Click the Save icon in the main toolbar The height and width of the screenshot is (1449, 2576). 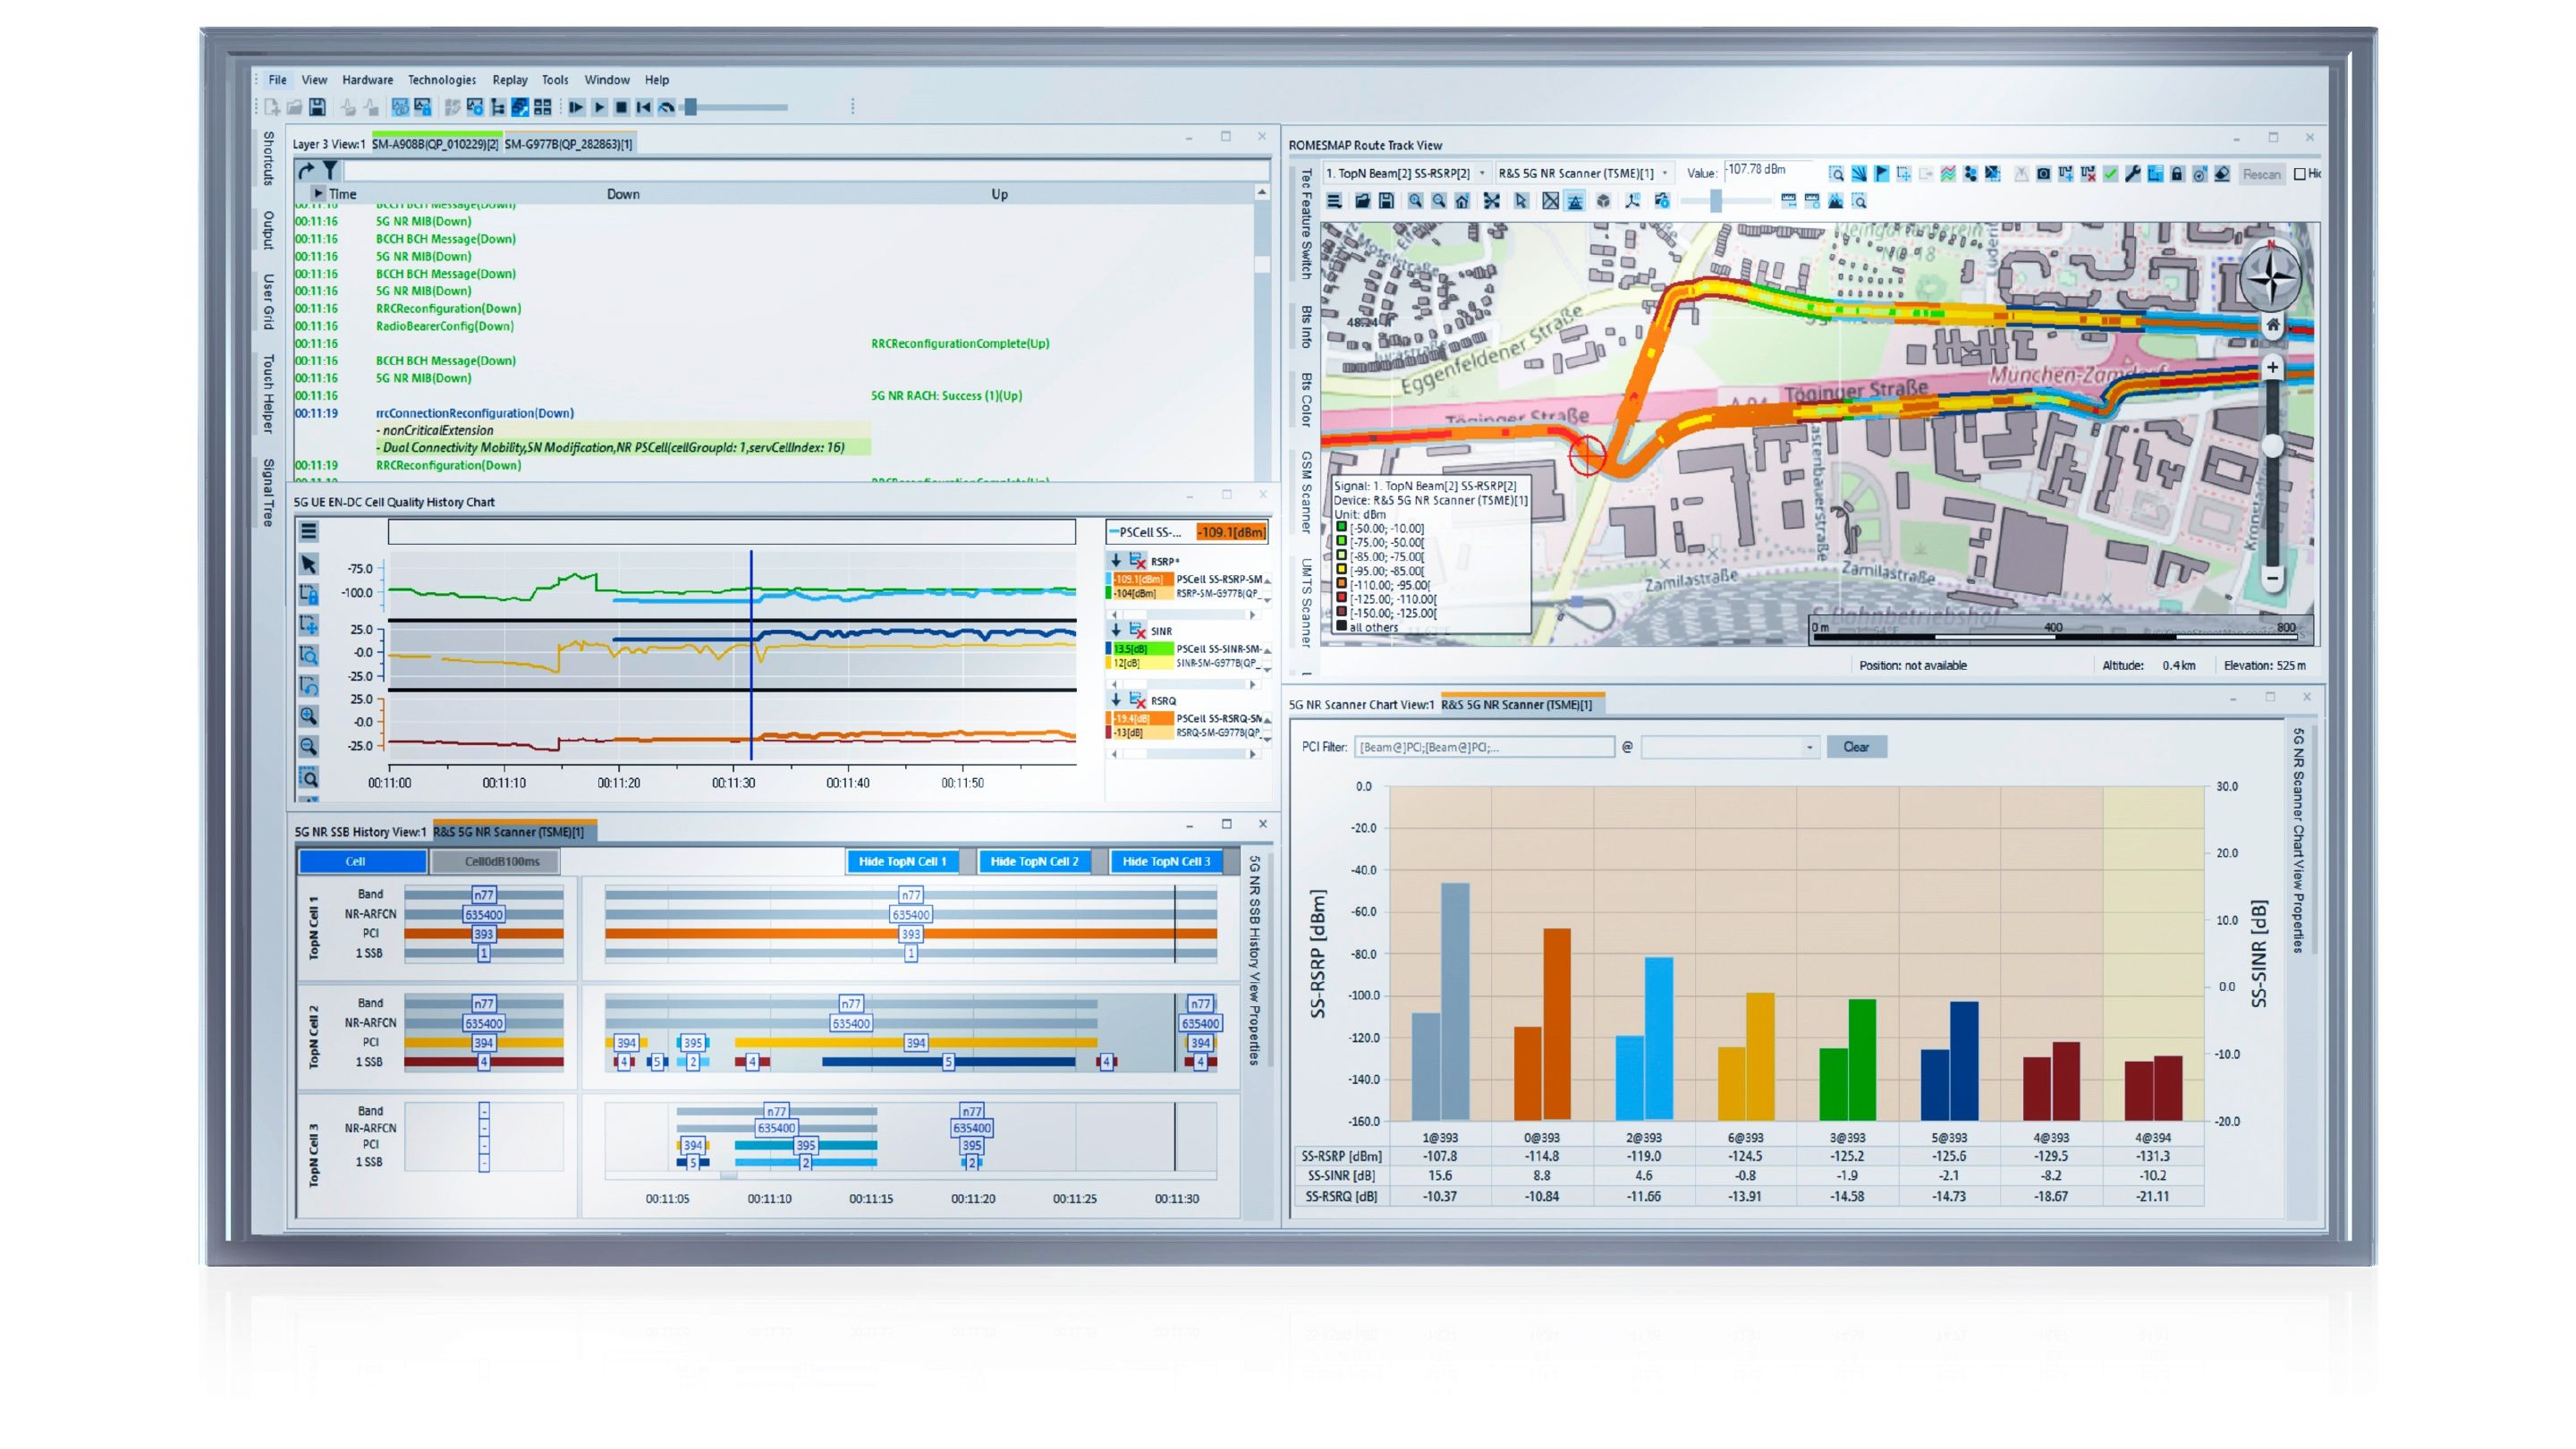tap(318, 105)
